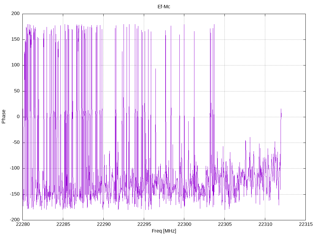Click the y-axis tick label -50
Viewport: 314px width, 235px height.
tap(16, 143)
